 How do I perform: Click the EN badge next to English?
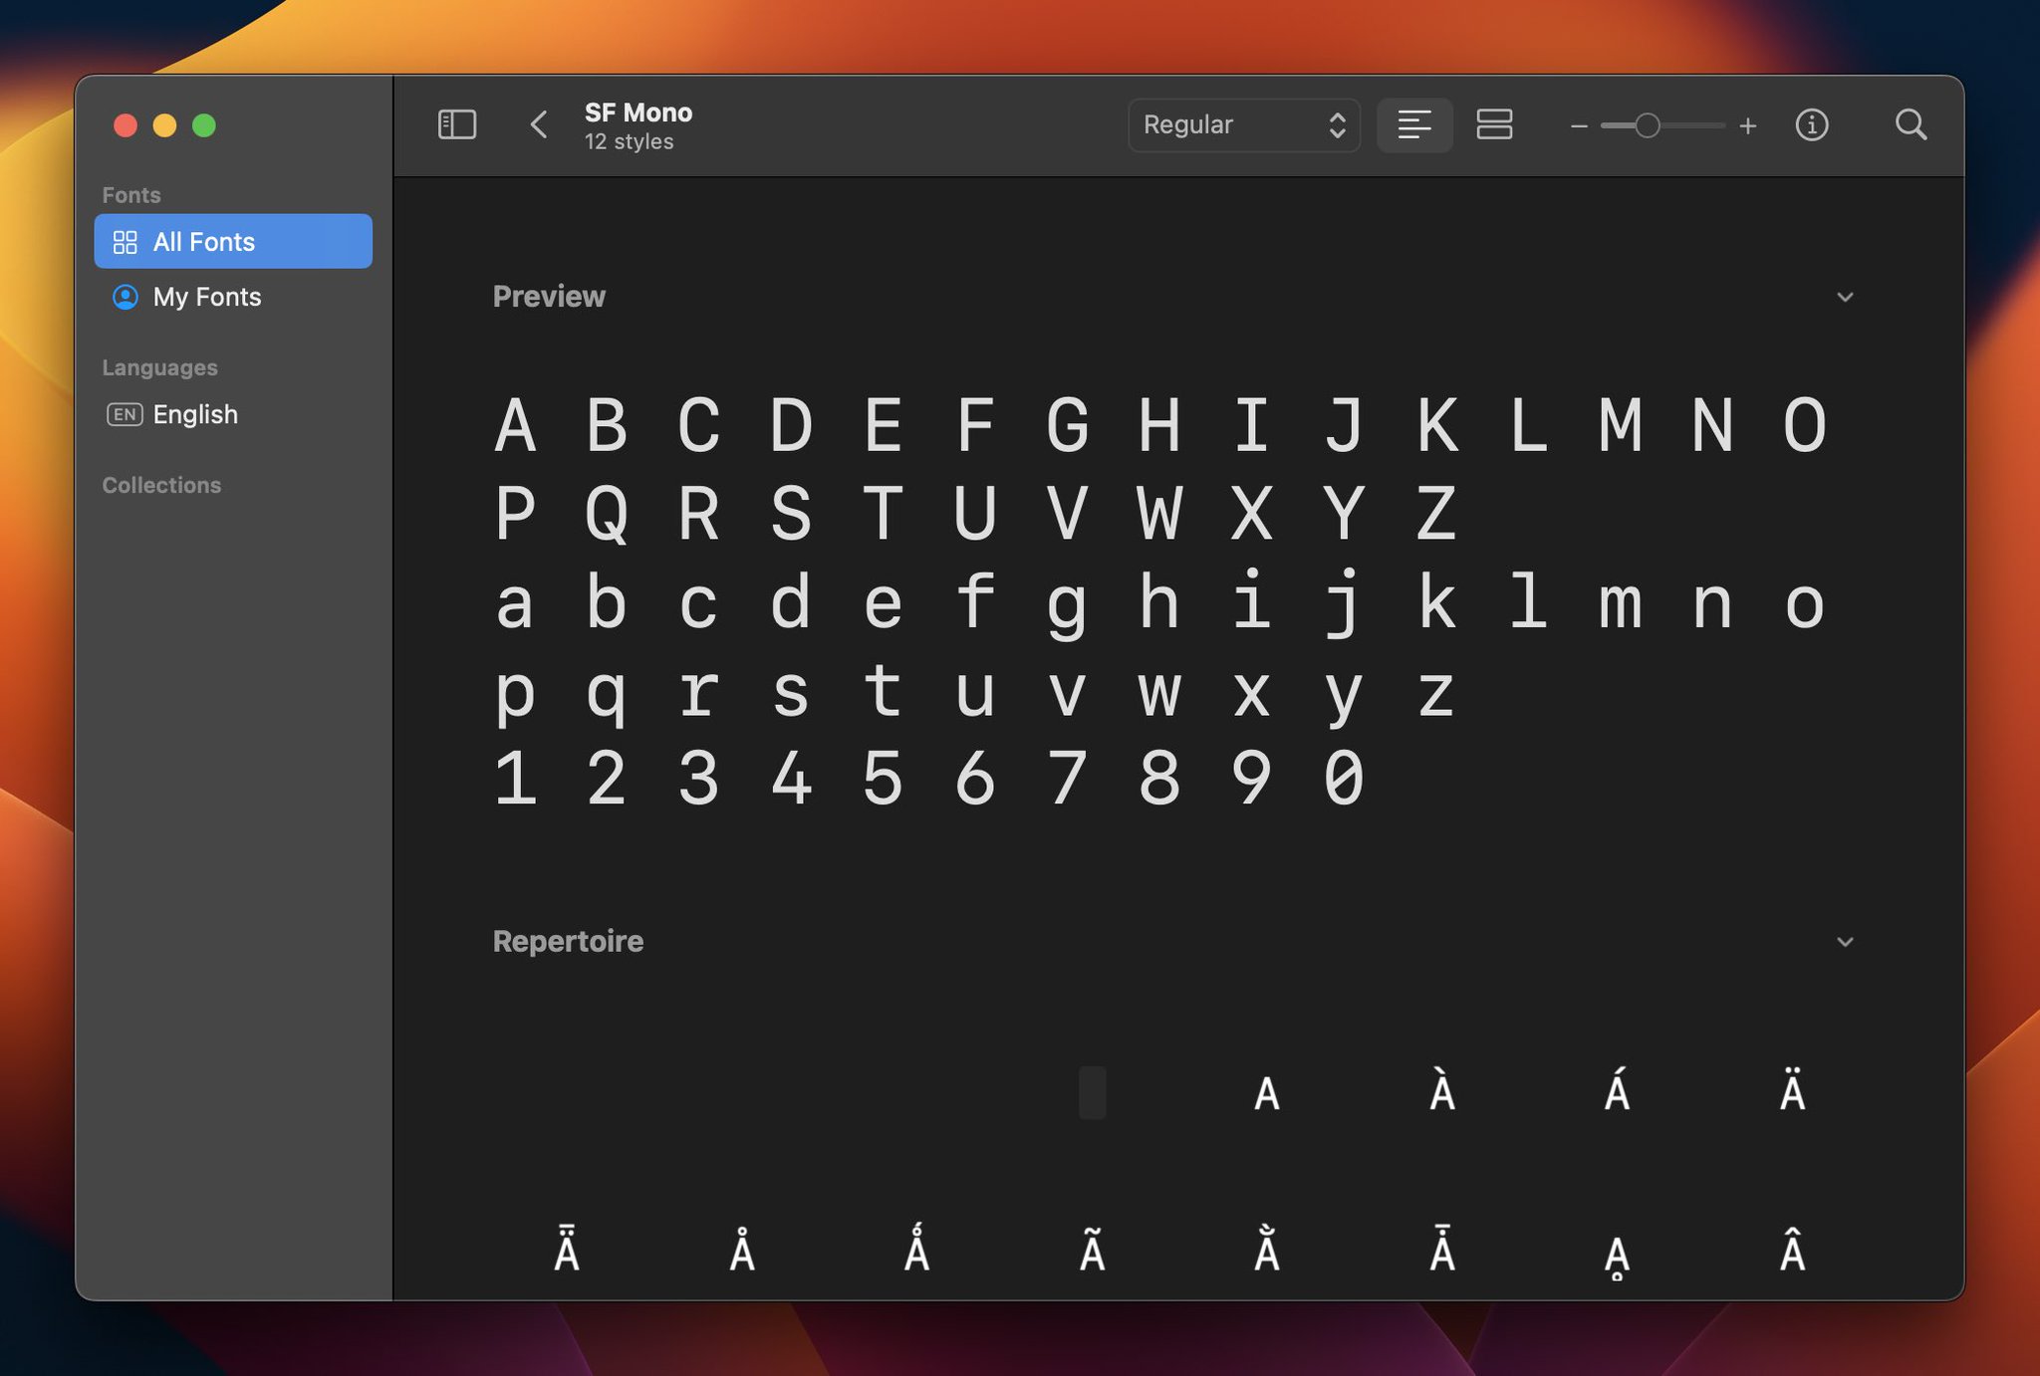pos(124,415)
